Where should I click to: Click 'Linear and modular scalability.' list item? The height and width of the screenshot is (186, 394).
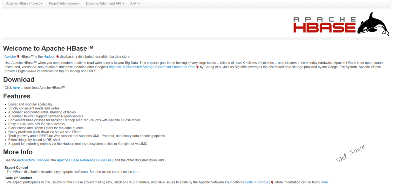(x=31, y=104)
